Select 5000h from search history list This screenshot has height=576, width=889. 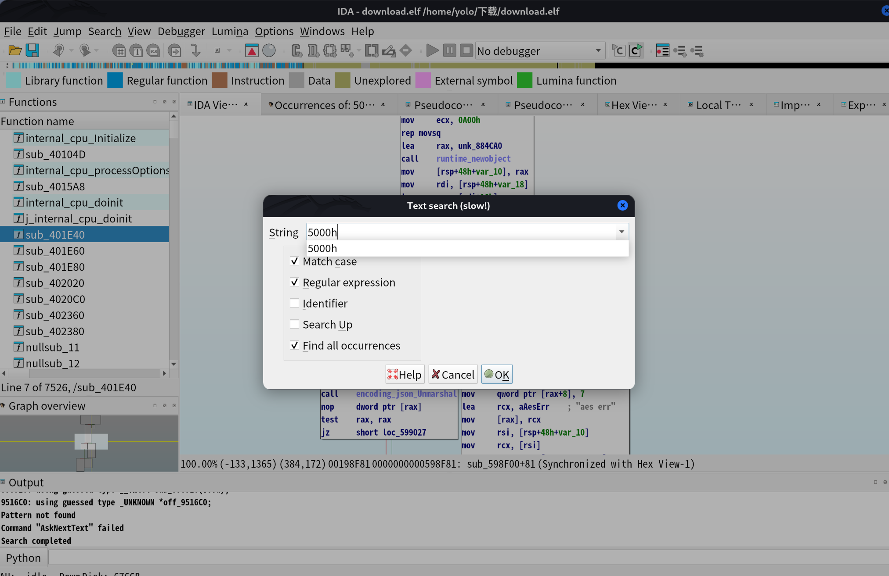click(322, 248)
